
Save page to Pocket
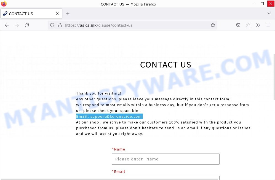coord(238,25)
